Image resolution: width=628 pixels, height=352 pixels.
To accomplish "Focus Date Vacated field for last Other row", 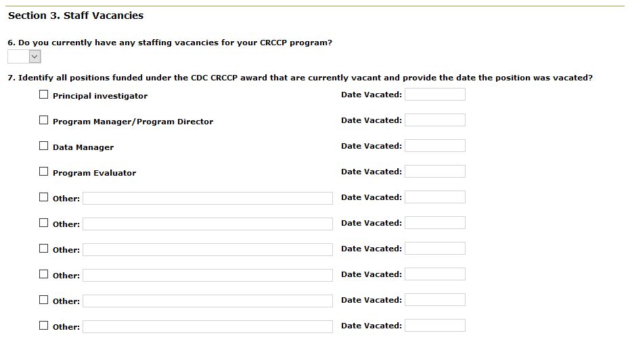I will pos(434,326).
